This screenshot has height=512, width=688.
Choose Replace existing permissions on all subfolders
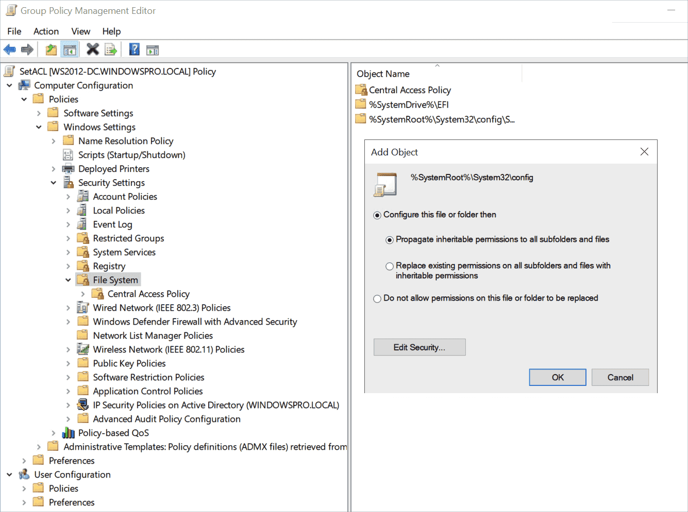(x=390, y=266)
